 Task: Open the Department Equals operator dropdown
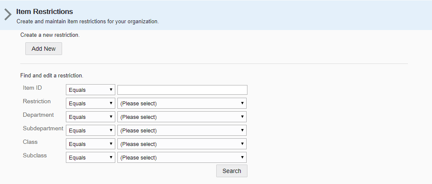(90, 117)
